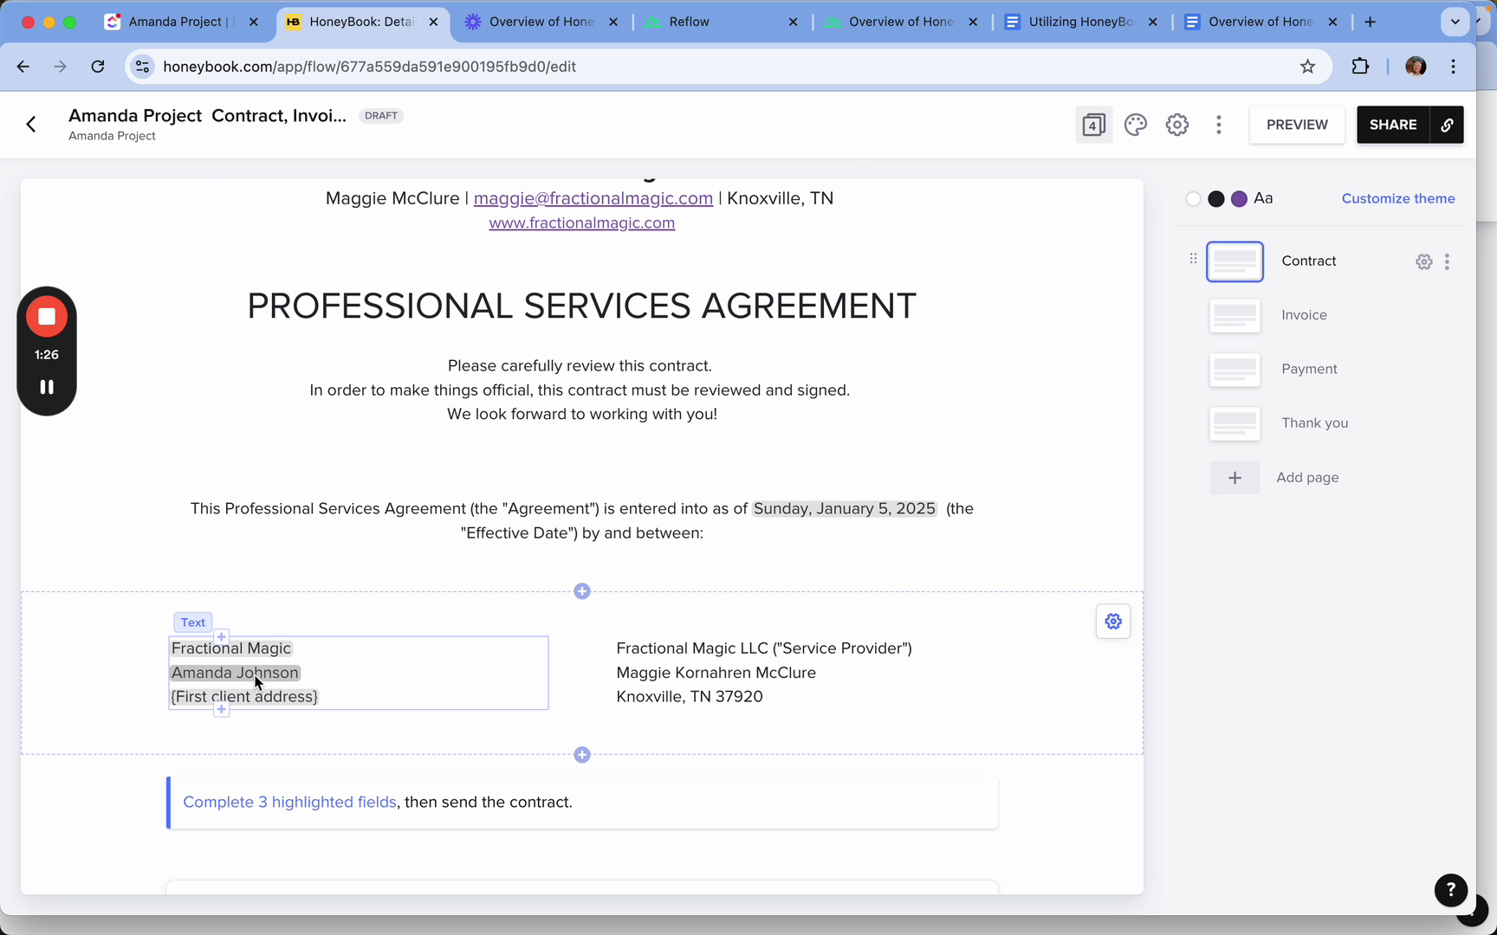
Task: Open file settings gear in header
Action: click(x=1176, y=125)
